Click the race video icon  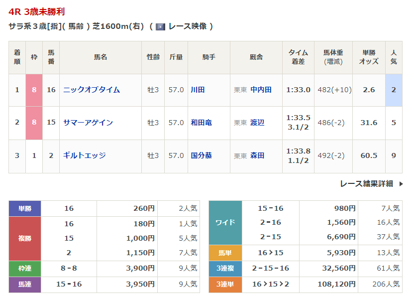tap(160, 26)
